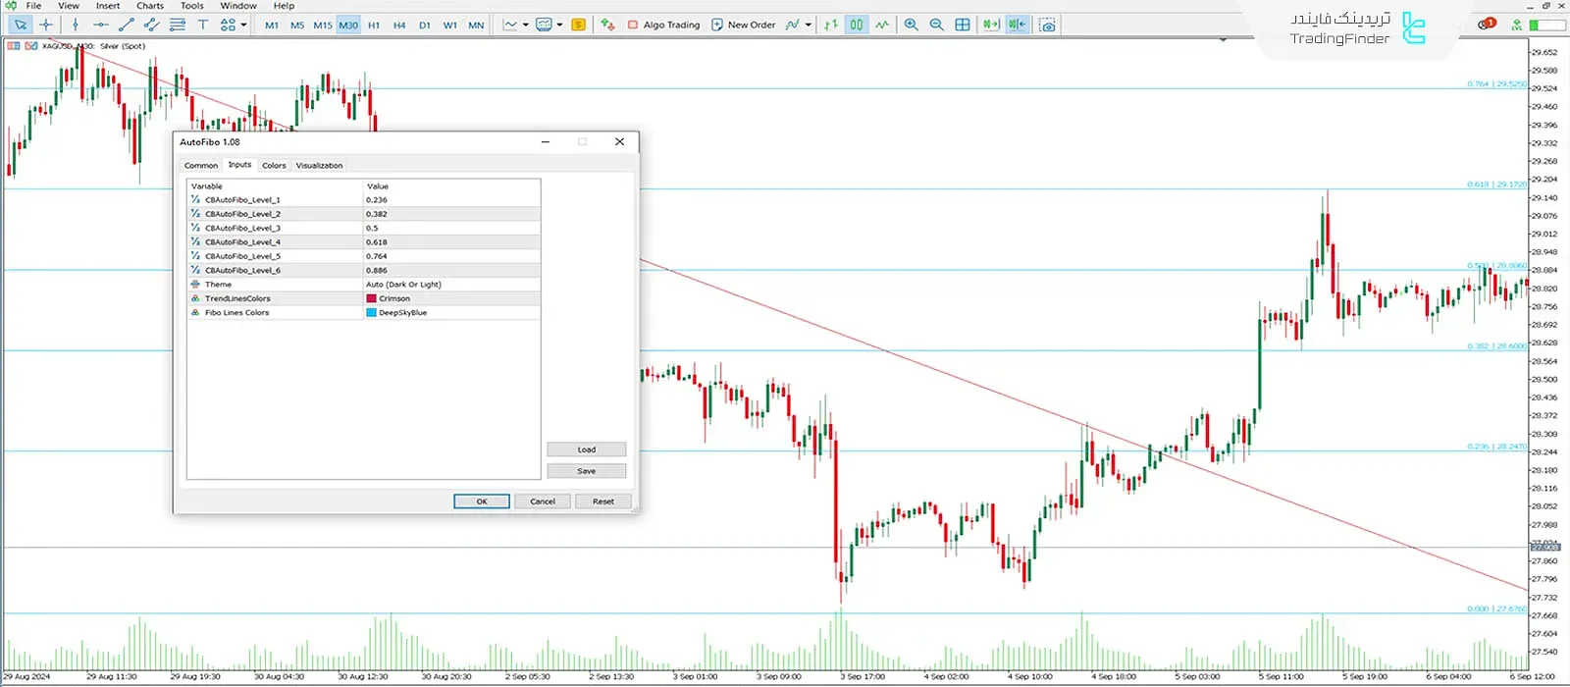Select the horizontal line drawing tool
1570x687 pixels.
tap(100, 25)
